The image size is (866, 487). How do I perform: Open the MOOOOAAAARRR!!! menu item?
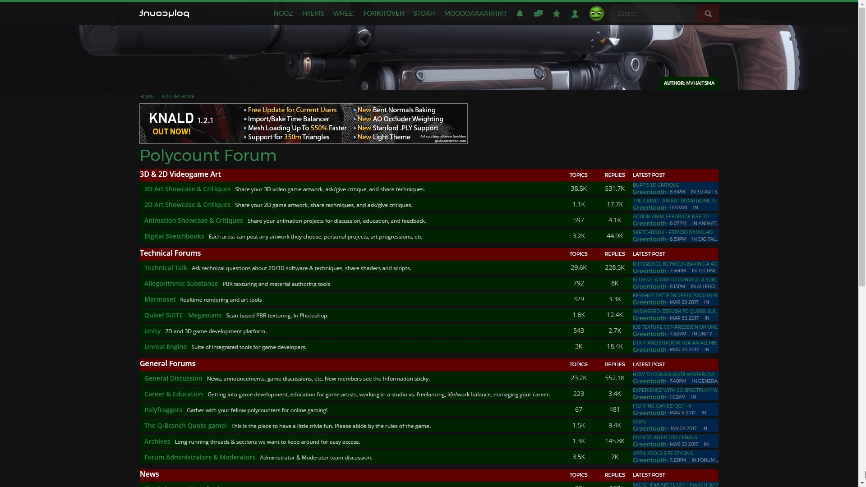475,14
